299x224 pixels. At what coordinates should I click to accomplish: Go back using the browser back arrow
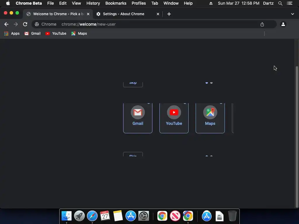click(x=6, y=24)
